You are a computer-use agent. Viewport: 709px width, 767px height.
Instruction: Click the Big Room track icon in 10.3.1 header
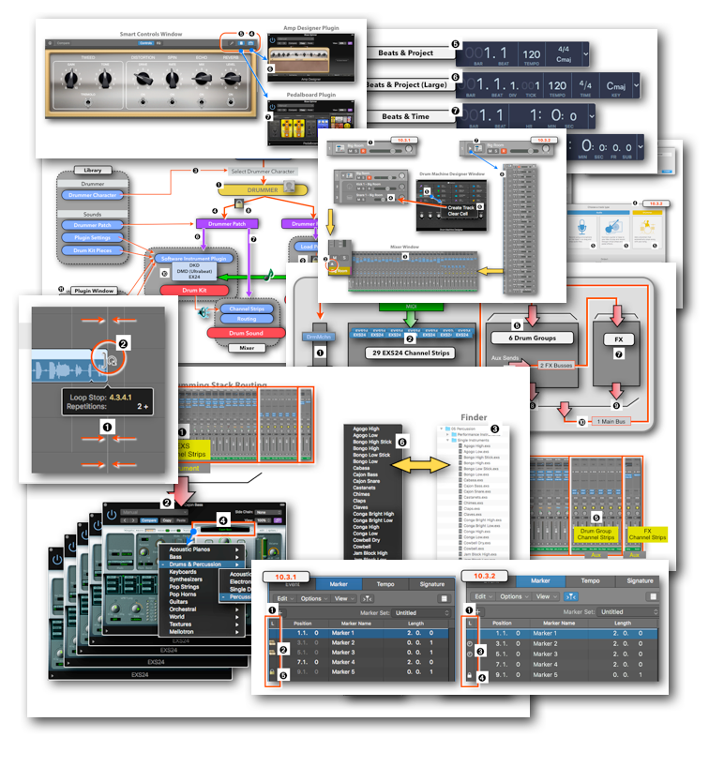pos(339,147)
